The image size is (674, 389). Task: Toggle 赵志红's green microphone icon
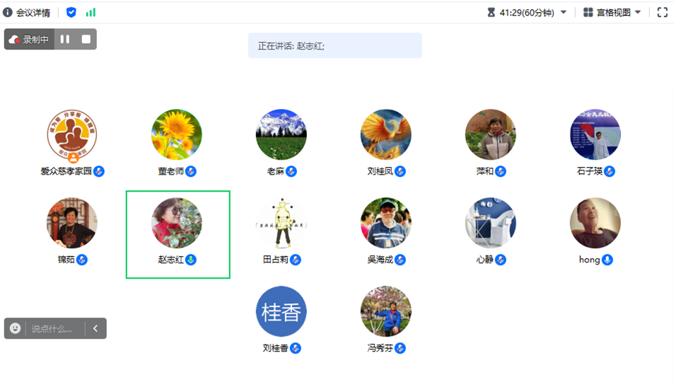(191, 260)
